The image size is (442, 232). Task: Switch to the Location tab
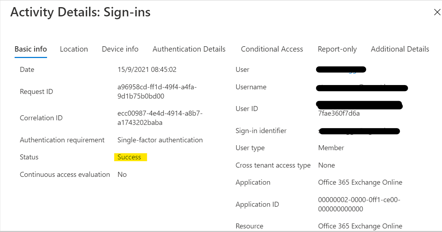(74, 49)
